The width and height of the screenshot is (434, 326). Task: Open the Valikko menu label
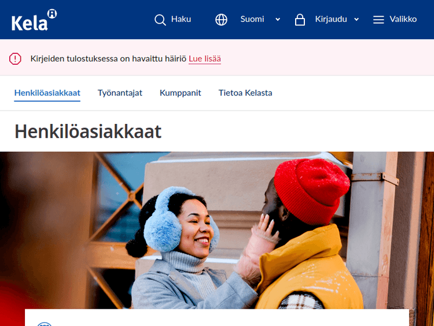tap(403, 19)
